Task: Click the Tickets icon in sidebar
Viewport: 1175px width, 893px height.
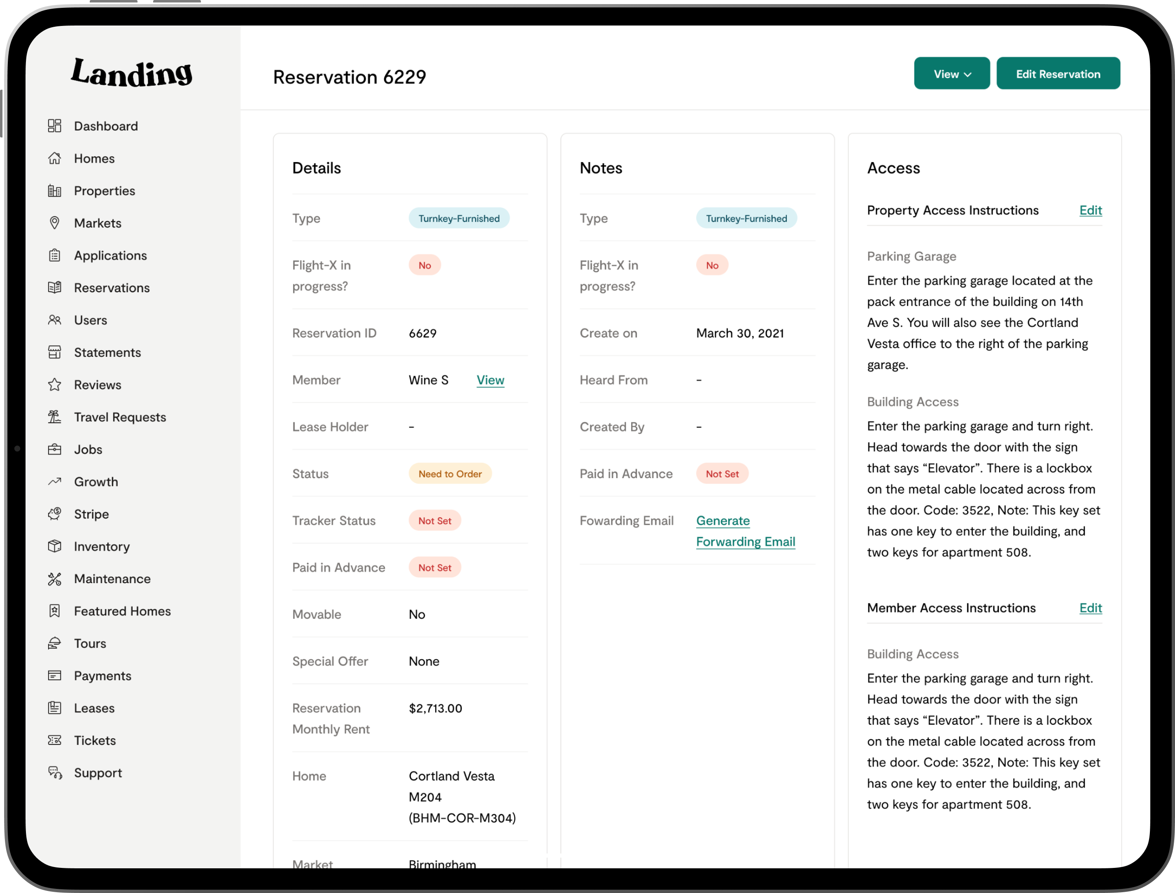Action: click(x=54, y=740)
